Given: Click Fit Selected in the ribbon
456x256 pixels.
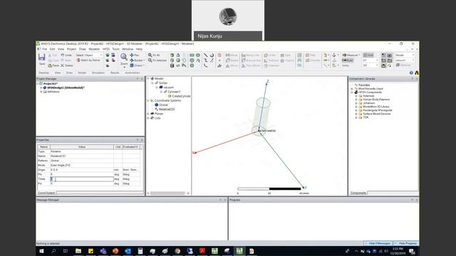Looking at the screenshot, I should click(x=157, y=60).
